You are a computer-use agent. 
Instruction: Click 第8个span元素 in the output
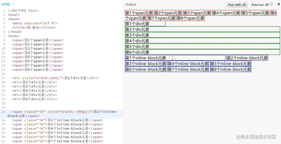coord(190,18)
